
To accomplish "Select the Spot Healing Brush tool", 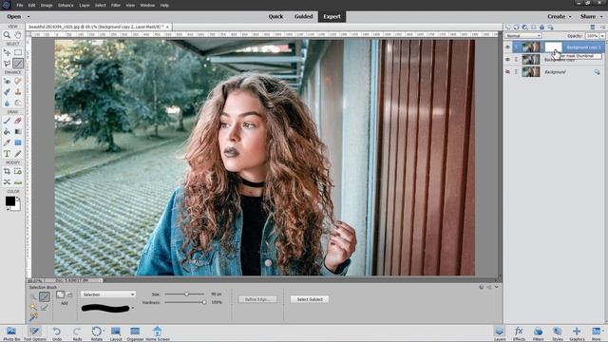I will (x=18, y=81).
